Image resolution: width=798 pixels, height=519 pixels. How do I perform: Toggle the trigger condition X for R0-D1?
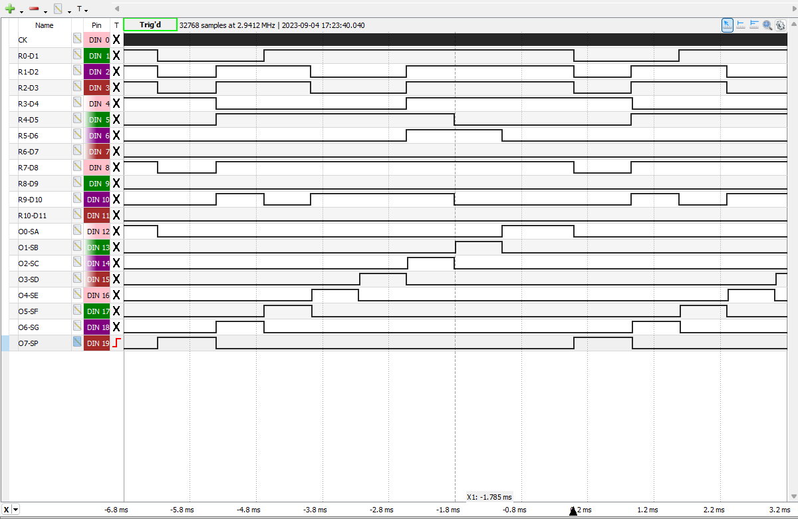point(116,56)
